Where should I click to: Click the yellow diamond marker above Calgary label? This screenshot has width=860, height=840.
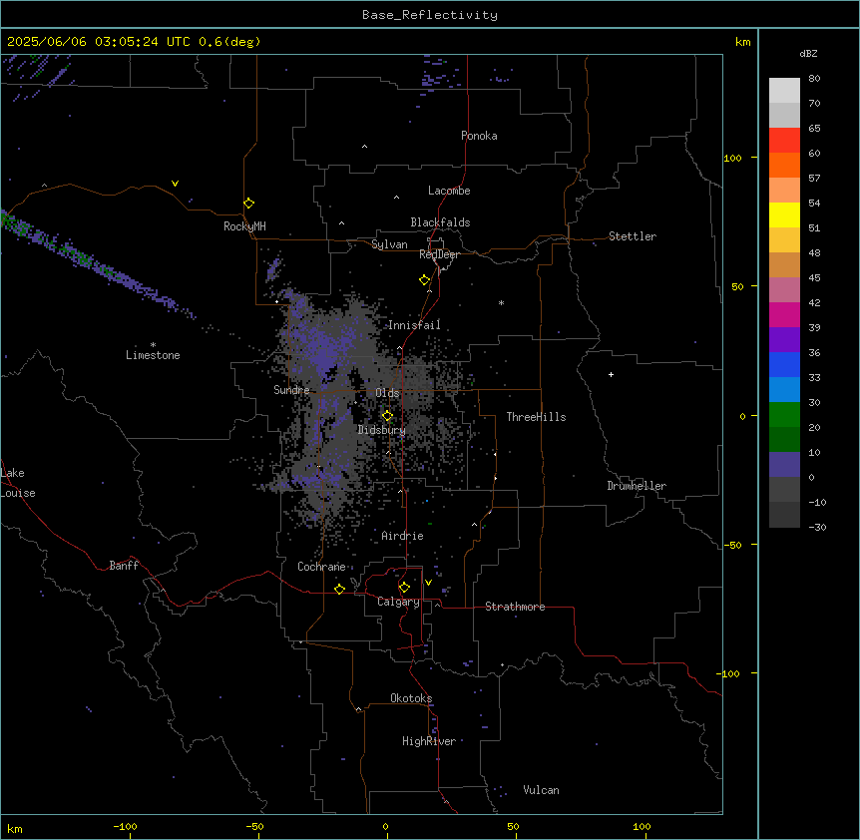pos(404,588)
